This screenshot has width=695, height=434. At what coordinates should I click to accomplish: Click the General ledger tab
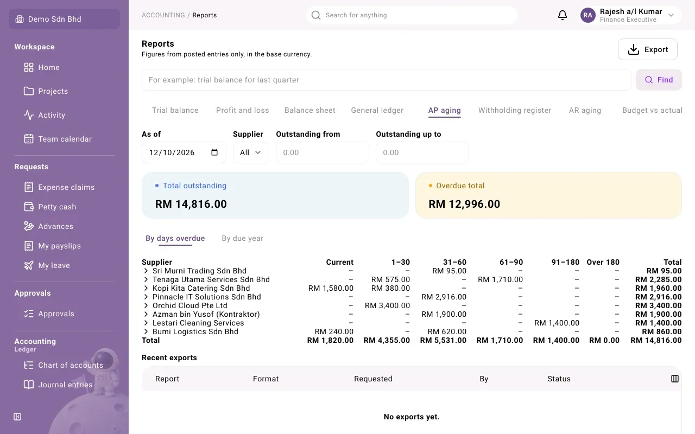pos(377,110)
